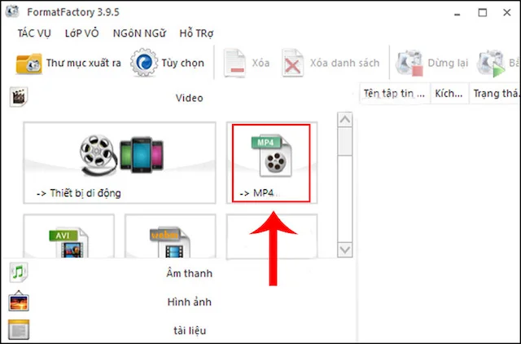521x344 pixels.
Task: Click the Tùy chọn label
Action: [182, 63]
